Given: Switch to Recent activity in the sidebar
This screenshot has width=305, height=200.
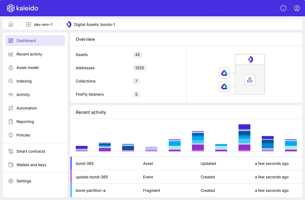Looking at the screenshot, I should tap(35, 54).
